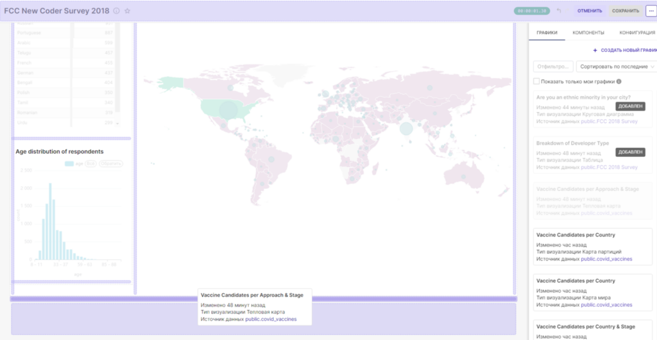Click the Сохранить button
The width and height of the screenshot is (657, 340).
626,11
